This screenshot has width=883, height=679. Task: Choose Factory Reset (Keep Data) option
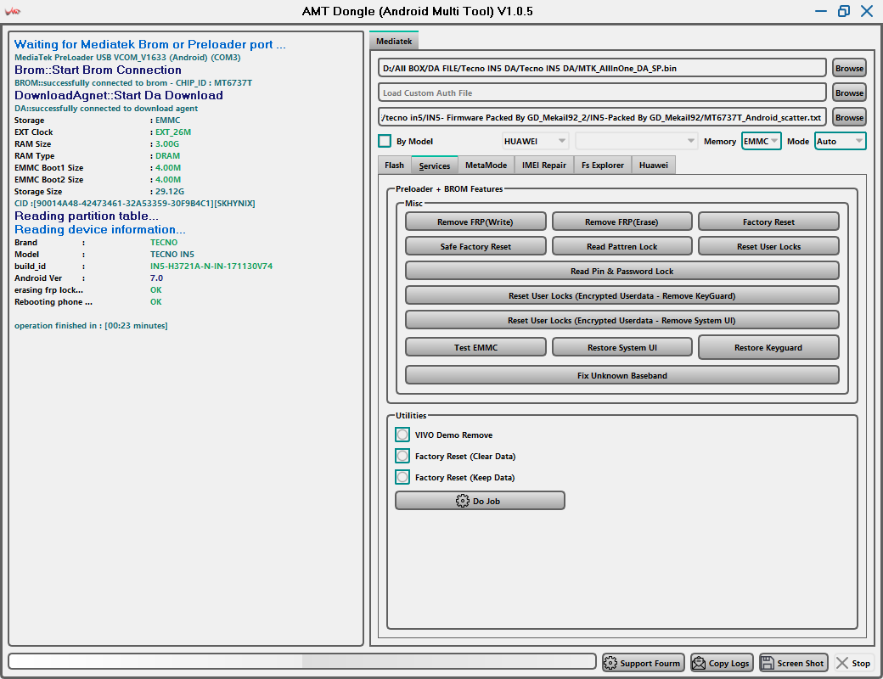tap(402, 477)
